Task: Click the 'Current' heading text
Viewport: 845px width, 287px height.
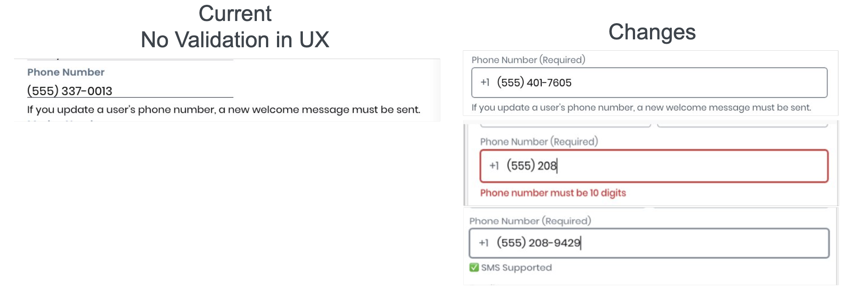Action: (x=235, y=14)
